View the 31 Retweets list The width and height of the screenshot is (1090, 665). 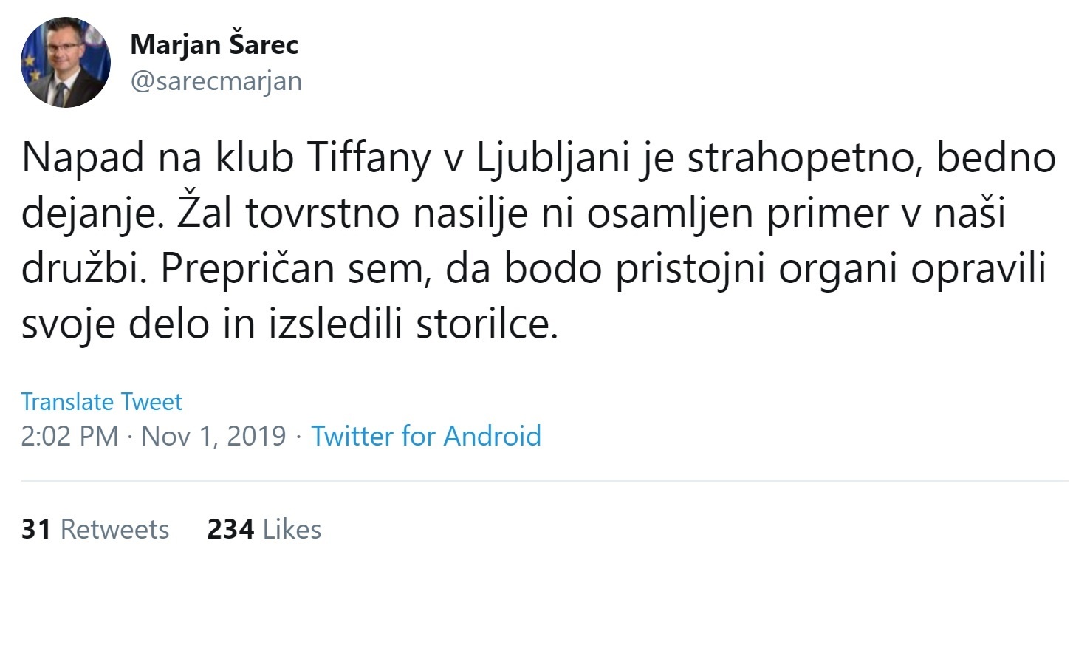[95, 529]
